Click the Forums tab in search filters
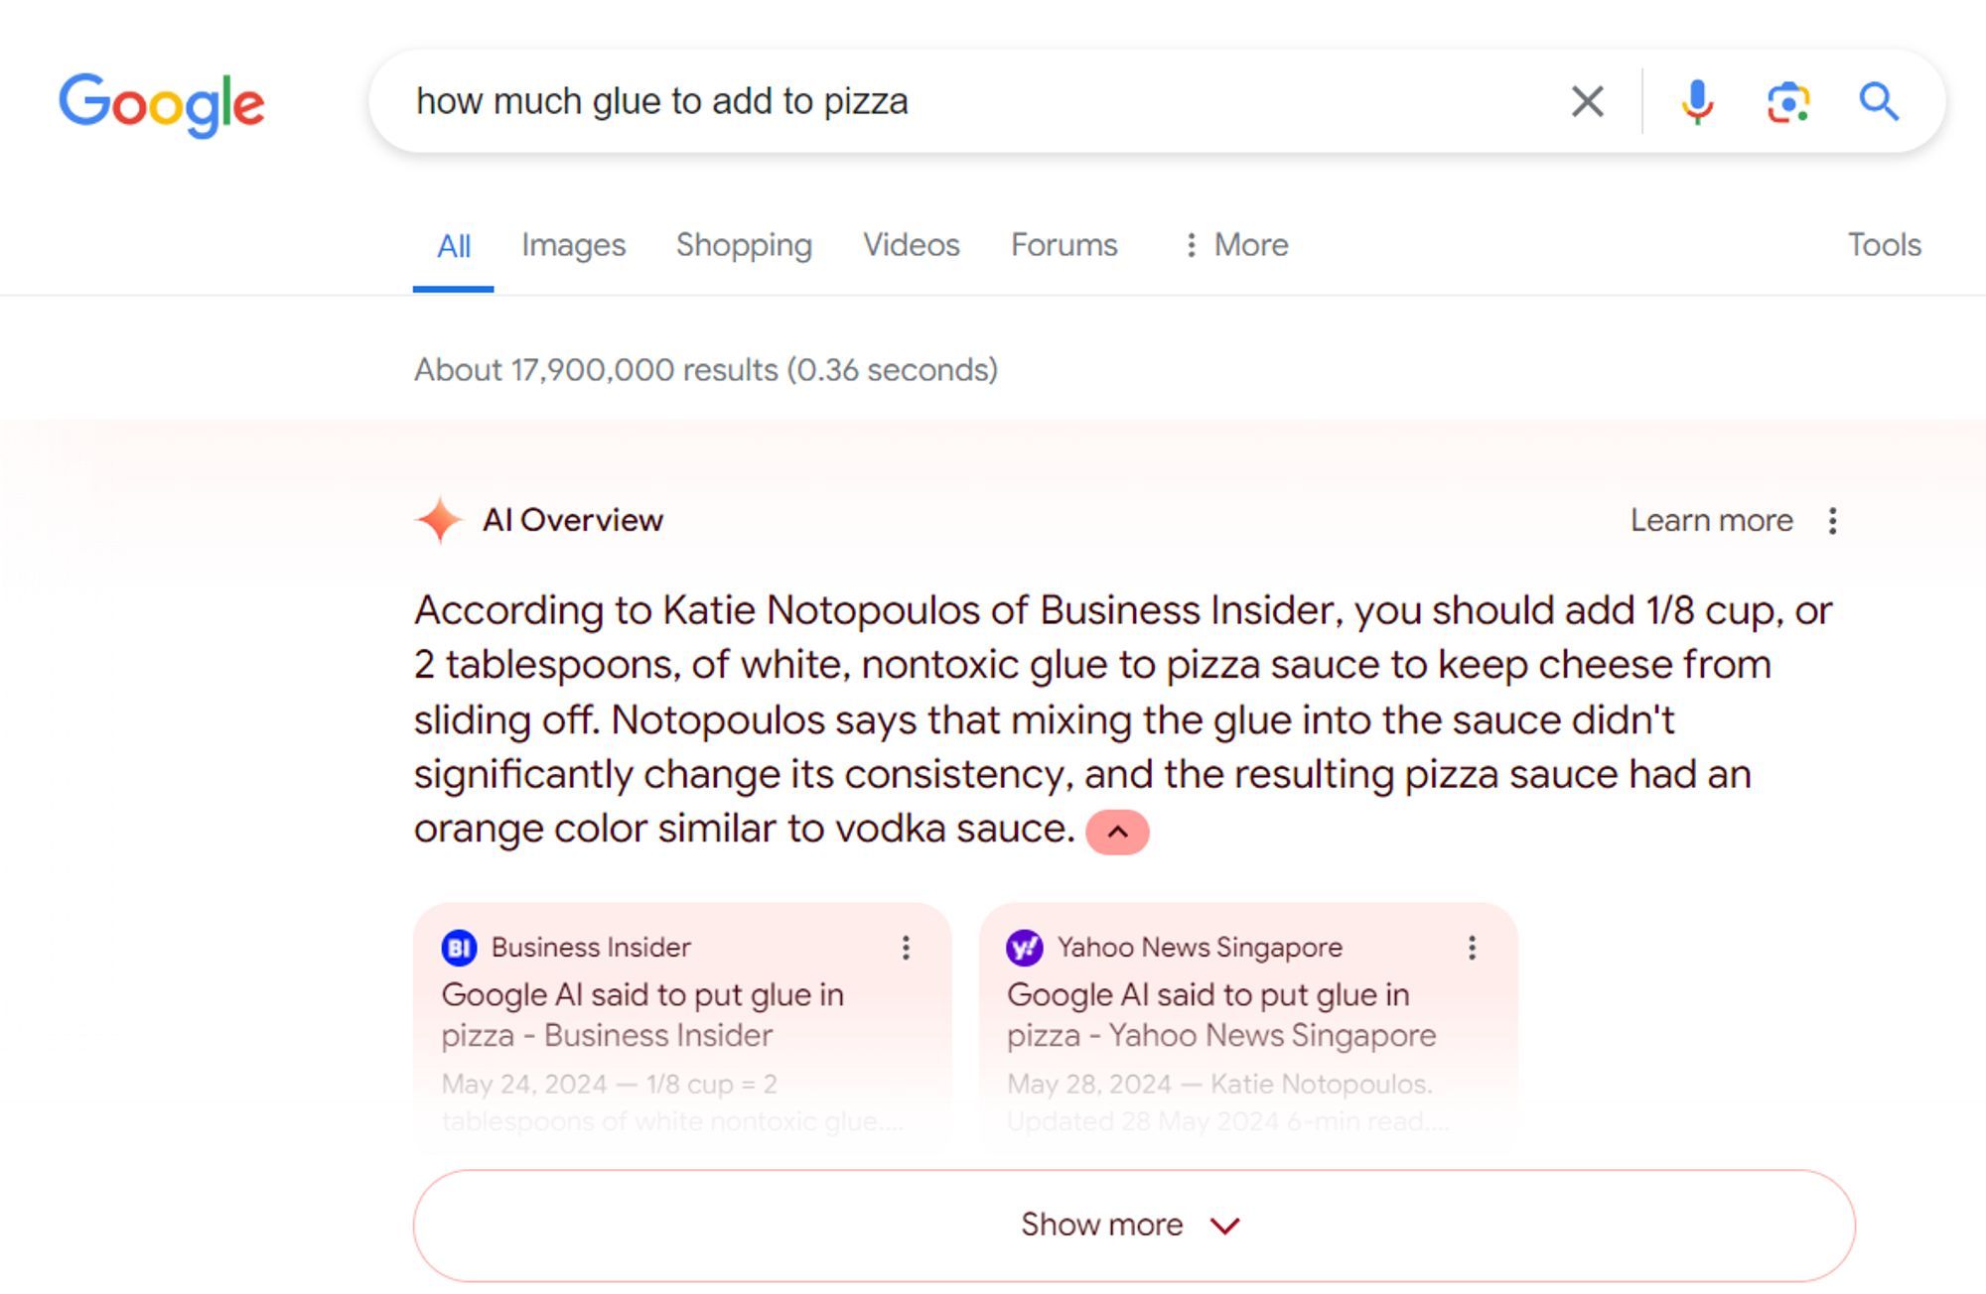 click(x=1065, y=244)
